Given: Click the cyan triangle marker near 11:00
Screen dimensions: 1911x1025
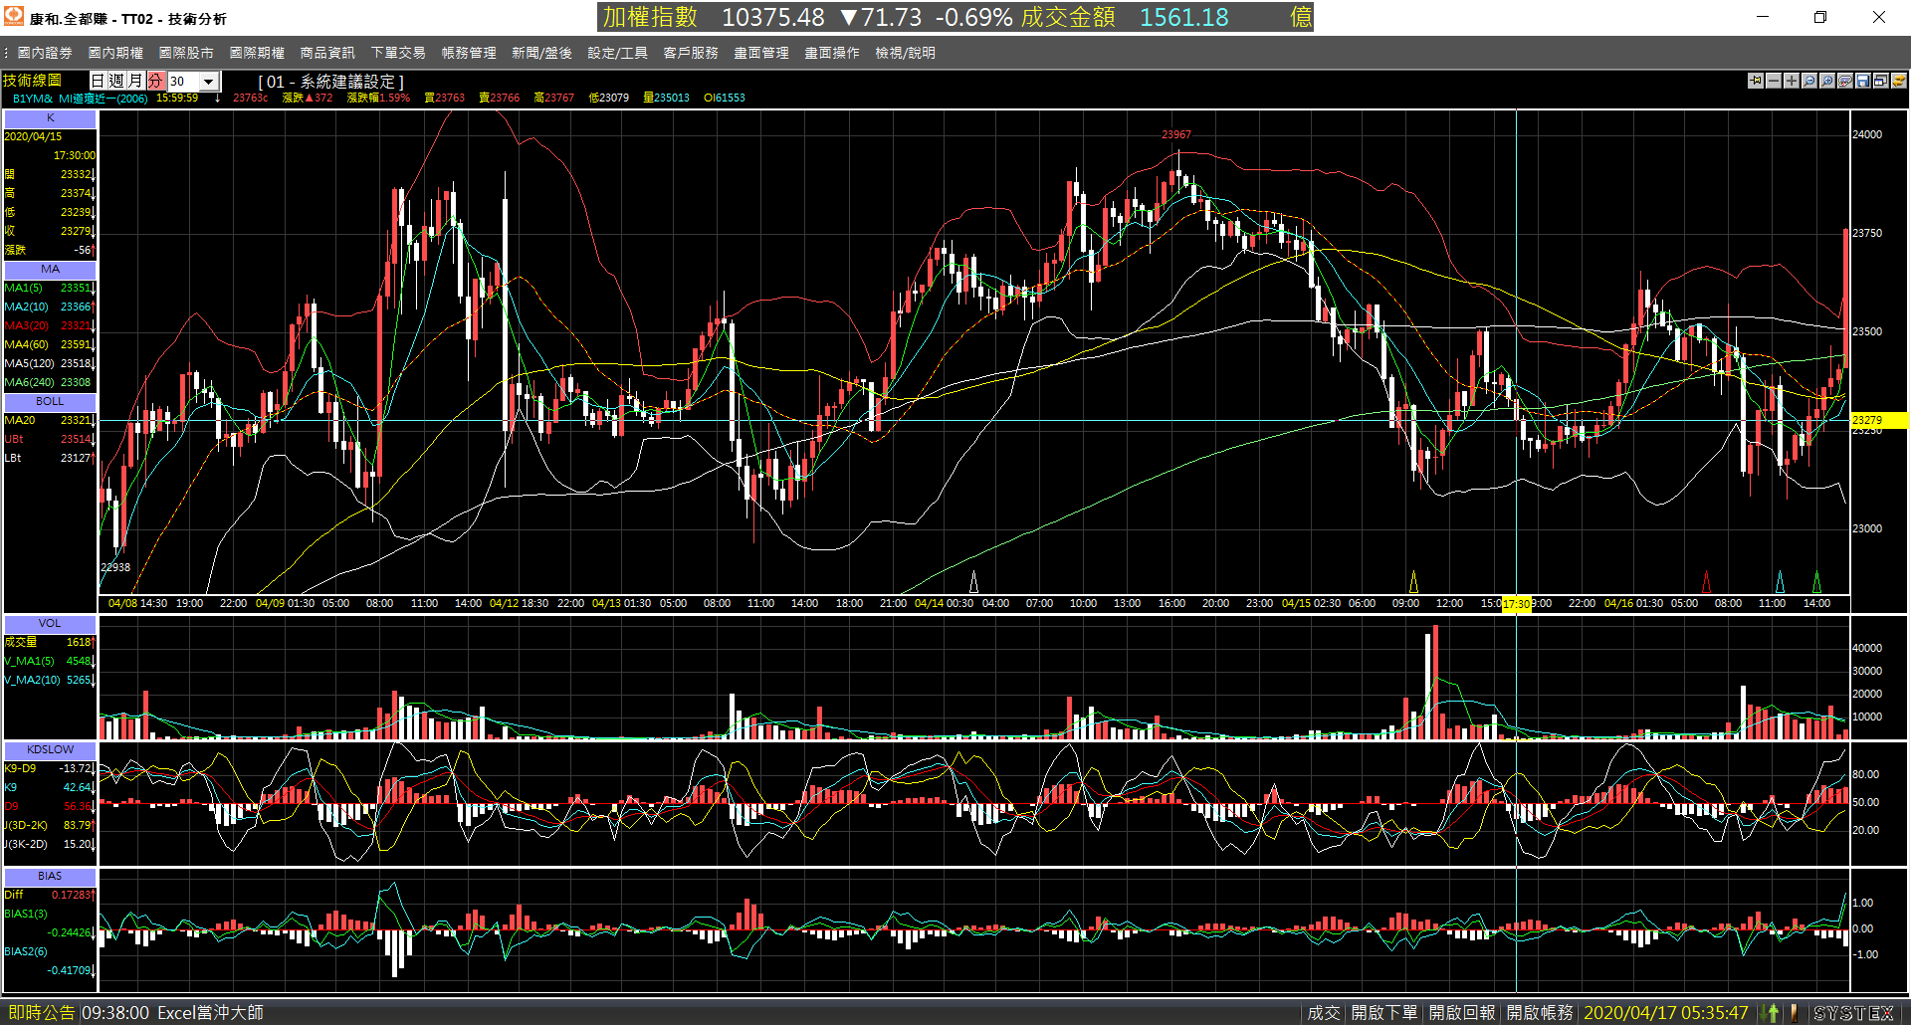Looking at the screenshot, I should coord(1781,581).
